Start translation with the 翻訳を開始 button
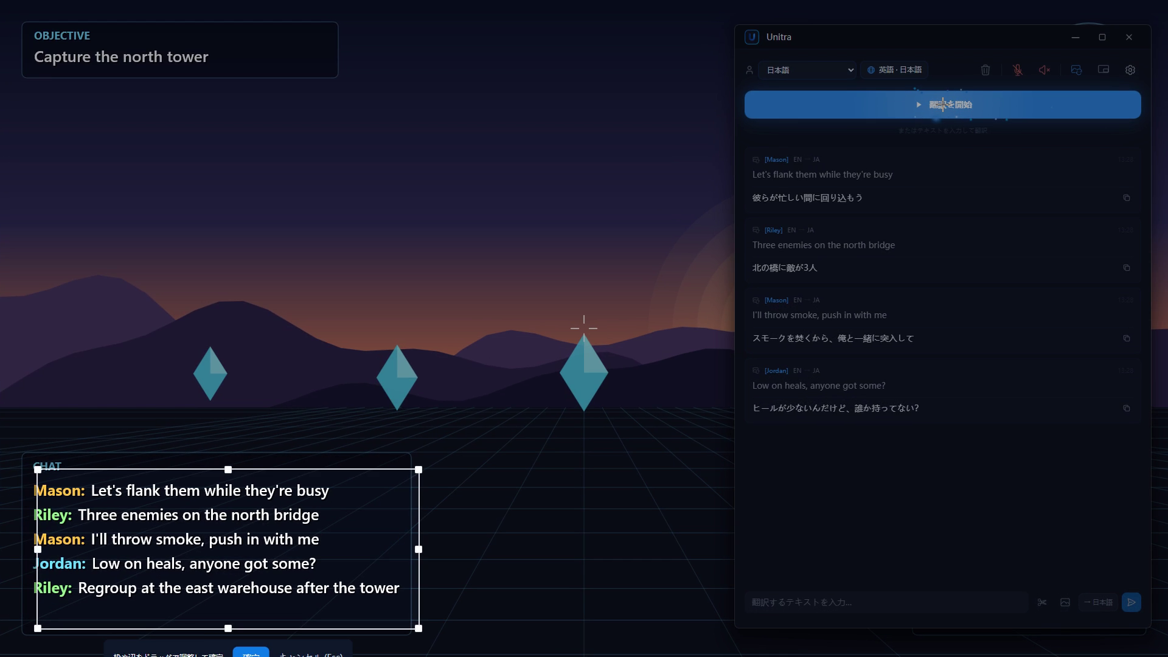 tap(942, 105)
